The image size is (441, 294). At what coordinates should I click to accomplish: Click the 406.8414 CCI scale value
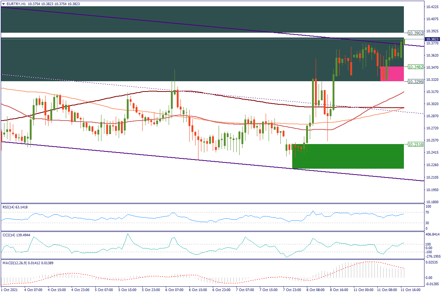(431, 234)
